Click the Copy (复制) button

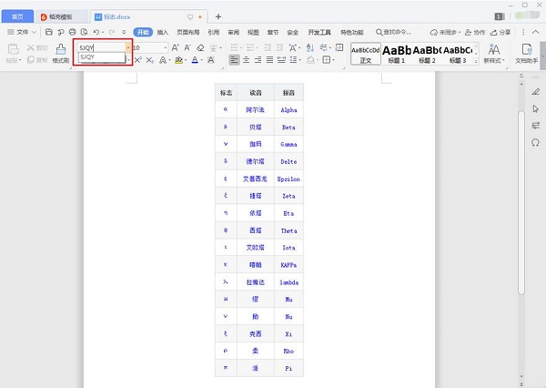(x=37, y=60)
